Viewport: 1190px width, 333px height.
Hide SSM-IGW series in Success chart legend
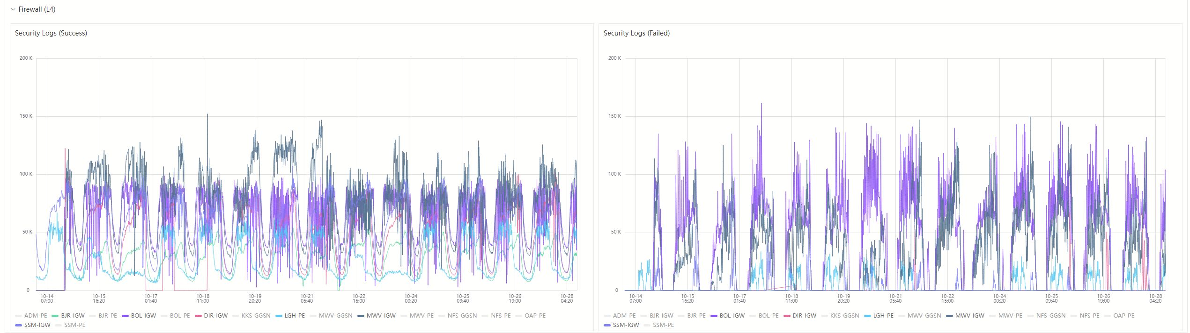pos(37,325)
